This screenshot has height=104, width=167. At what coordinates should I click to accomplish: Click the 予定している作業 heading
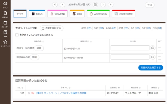26,28
